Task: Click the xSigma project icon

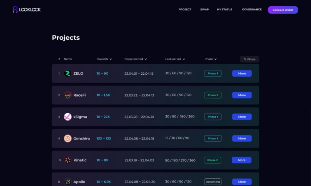Action: coord(68,117)
